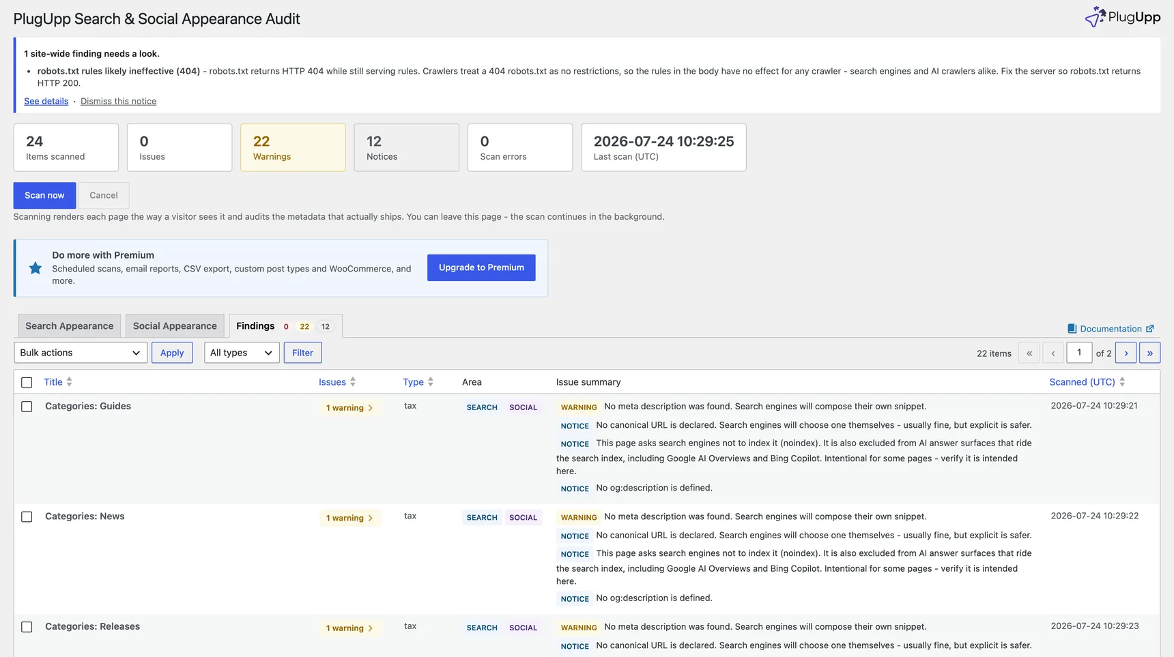The height and width of the screenshot is (657, 1174).
Task: Switch to the Search Appearance tab
Action: (70, 326)
